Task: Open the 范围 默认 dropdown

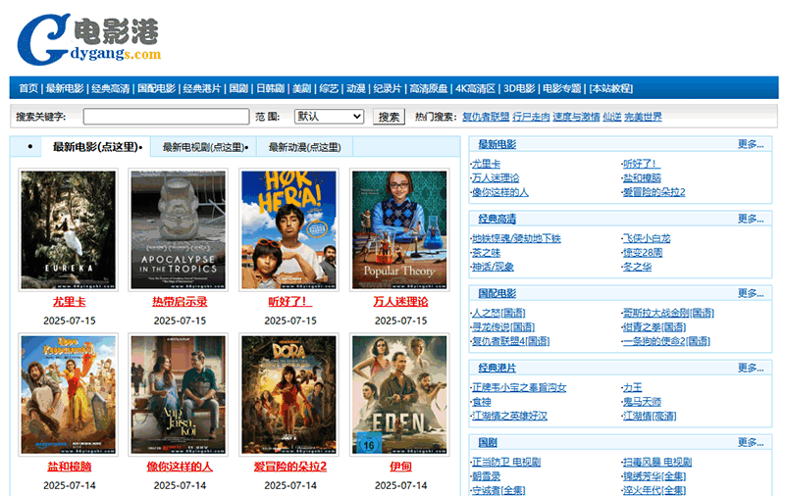Action: (x=329, y=117)
